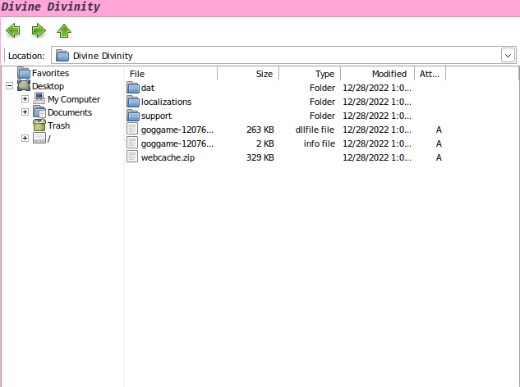Viewport: 520px width, 387px height.
Task: Click the 329 KB size cell
Action: (260, 157)
